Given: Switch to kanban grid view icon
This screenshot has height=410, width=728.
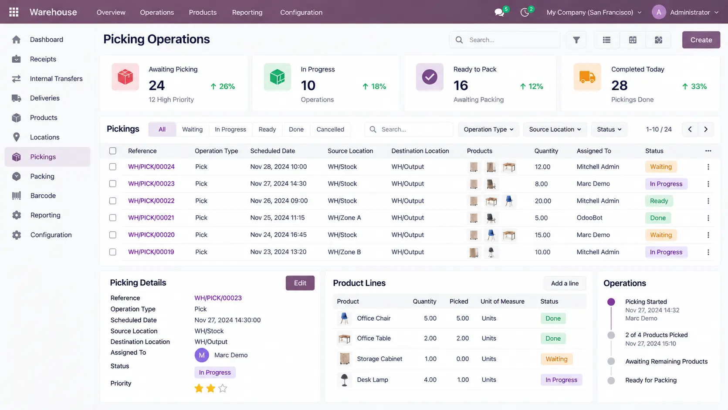Looking at the screenshot, I should 633,40.
